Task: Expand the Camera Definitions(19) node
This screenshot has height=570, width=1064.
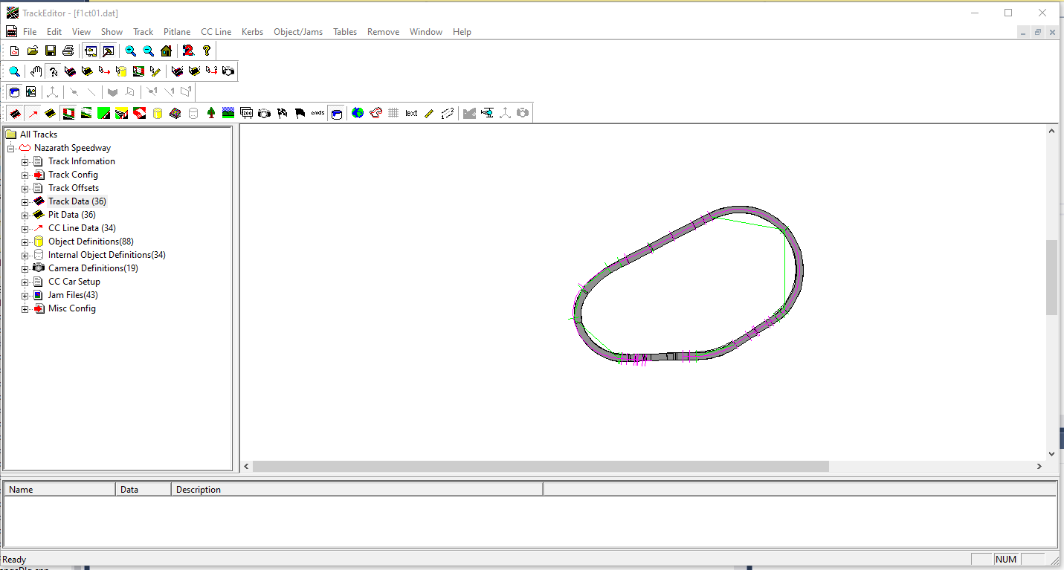Action: coord(25,268)
